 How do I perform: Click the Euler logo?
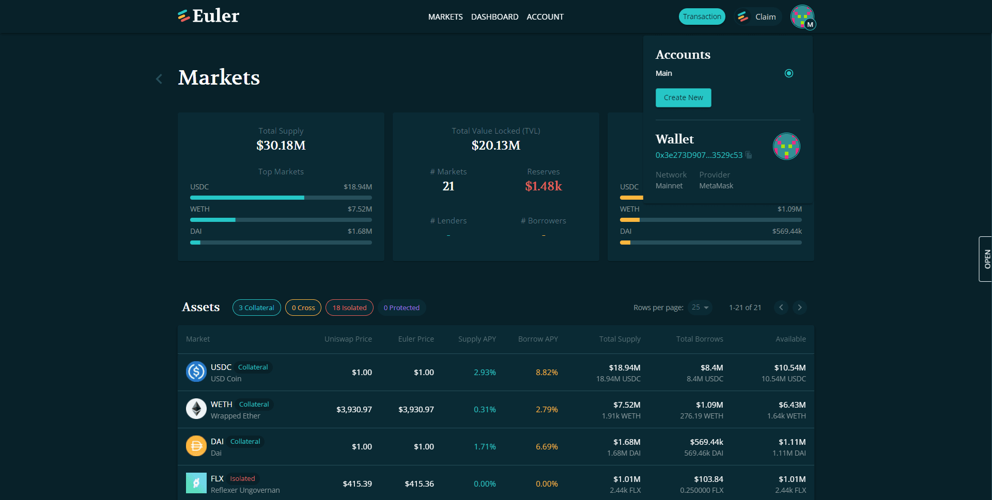click(208, 16)
